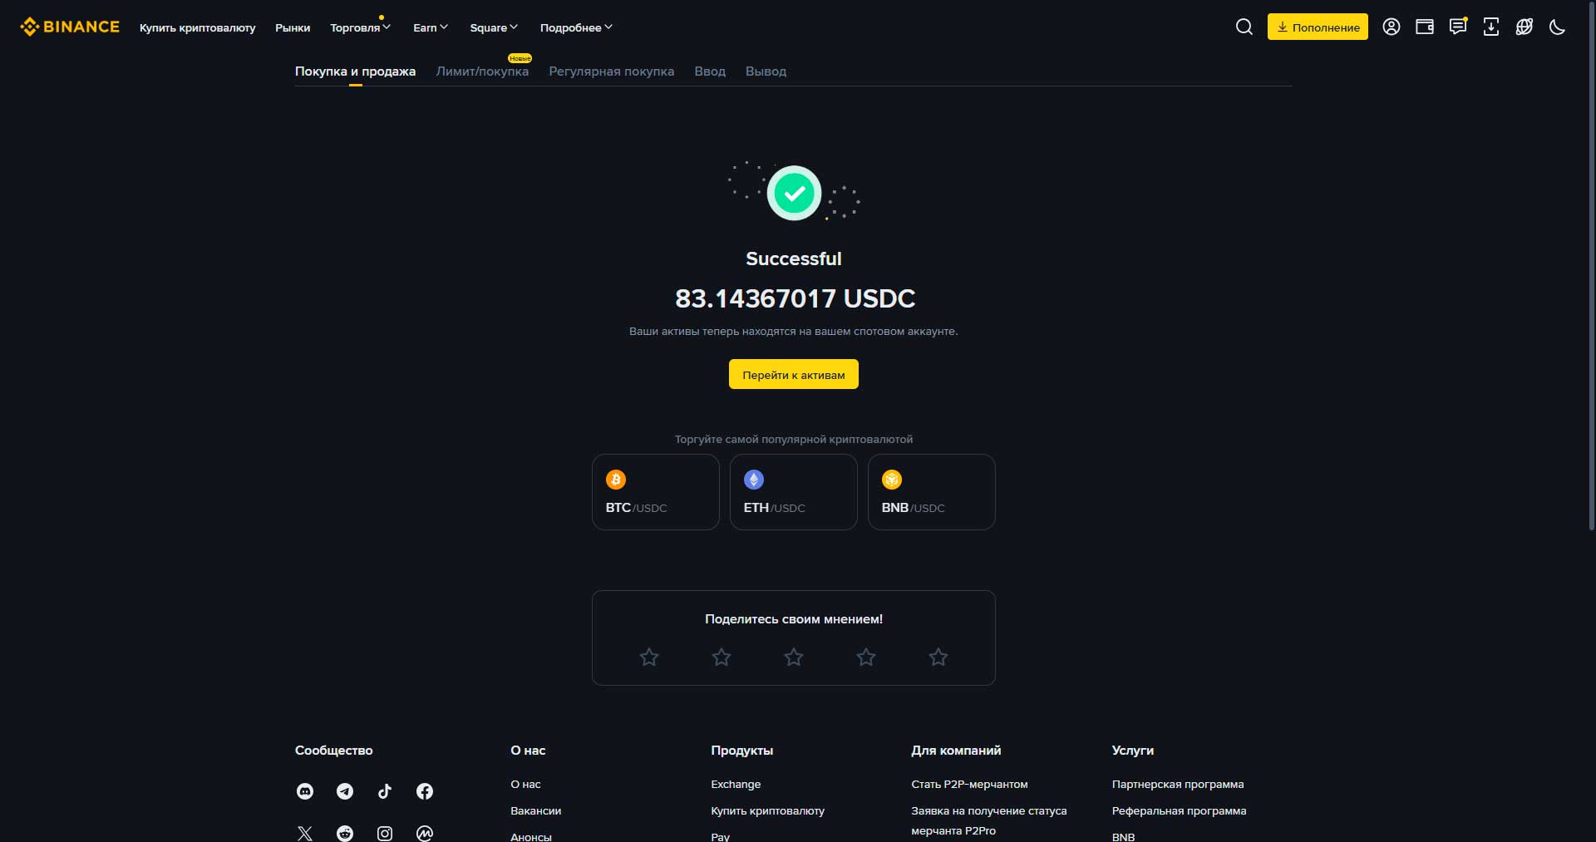Click the Successful heading text
The height and width of the screenshot is (842, 1596).
(x=794, y=259)
